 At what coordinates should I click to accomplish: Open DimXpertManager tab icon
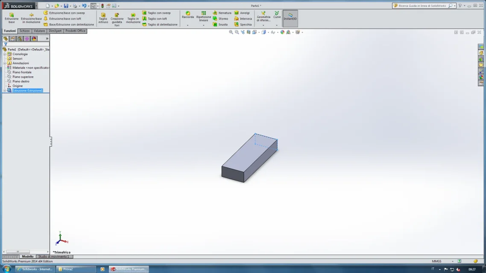pyautogui.click(x=27, y=39)
